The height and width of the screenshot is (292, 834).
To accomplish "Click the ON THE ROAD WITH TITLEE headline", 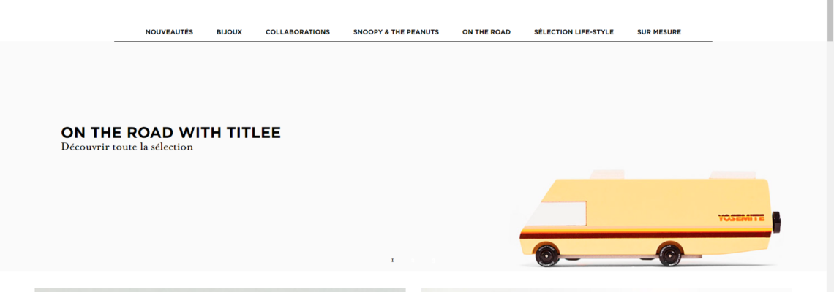I will coord(170,133).
